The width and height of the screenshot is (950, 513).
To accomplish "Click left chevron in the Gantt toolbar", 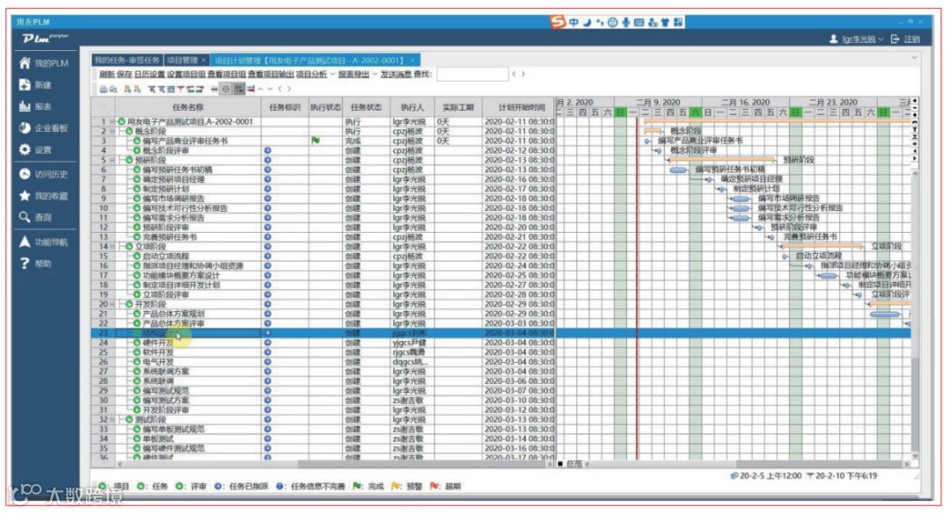I will point(280,89).
